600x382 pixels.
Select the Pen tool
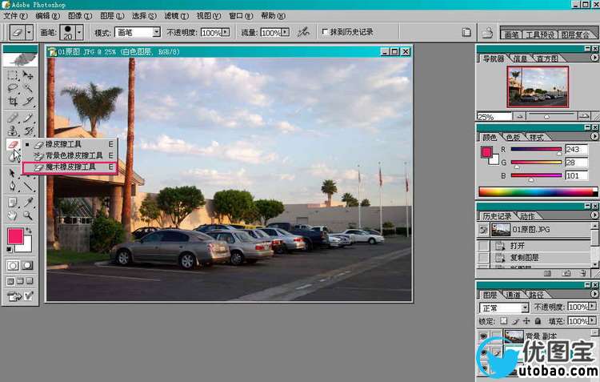pos(12,187)
